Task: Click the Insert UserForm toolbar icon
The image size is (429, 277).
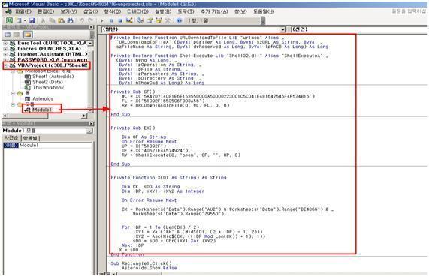Action: [x=18, y=20]
